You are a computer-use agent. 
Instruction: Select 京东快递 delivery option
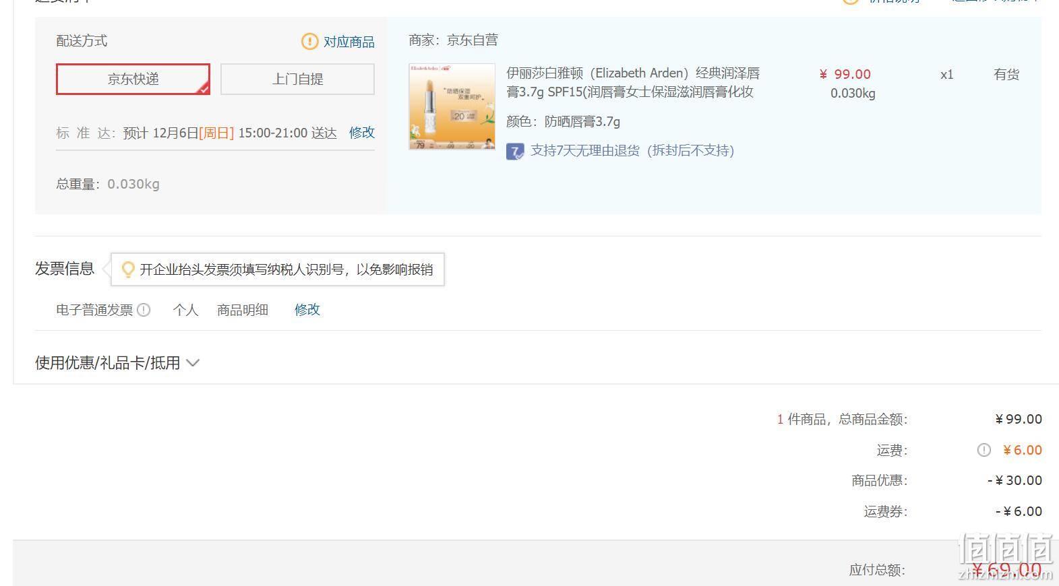click(133, 79)
